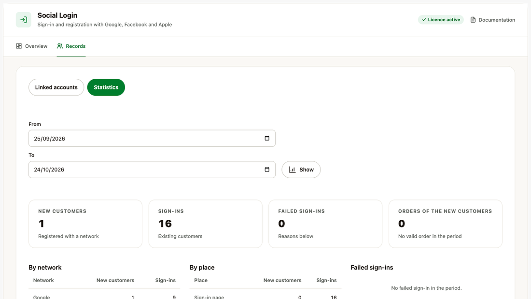This screenshot has width=531, height=299.
Task: Click 'New customers' header in By network table
Action: click(115, 280)
